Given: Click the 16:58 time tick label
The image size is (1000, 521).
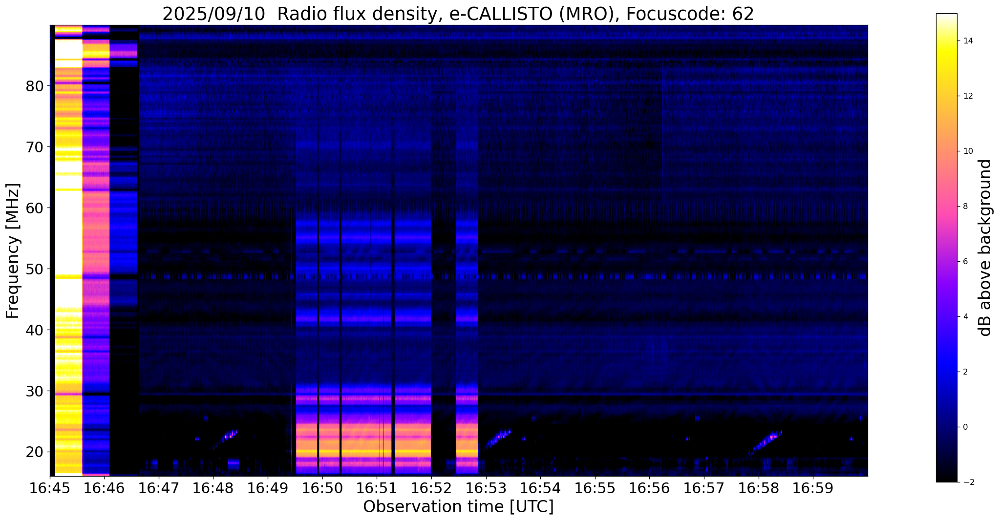Looking at the screenshot, I should pyautogui.click(x=758, y=488).
